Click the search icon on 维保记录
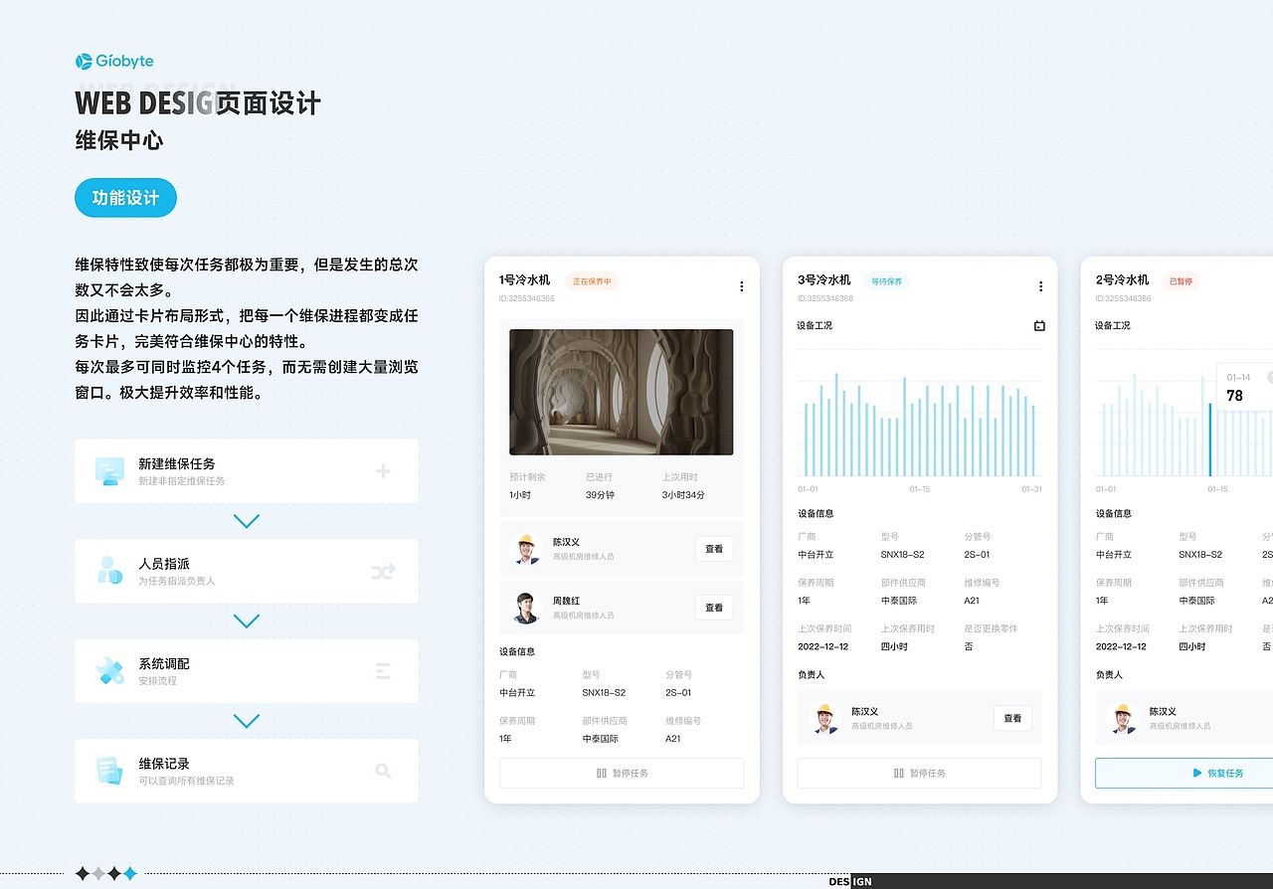 (383, 771)
